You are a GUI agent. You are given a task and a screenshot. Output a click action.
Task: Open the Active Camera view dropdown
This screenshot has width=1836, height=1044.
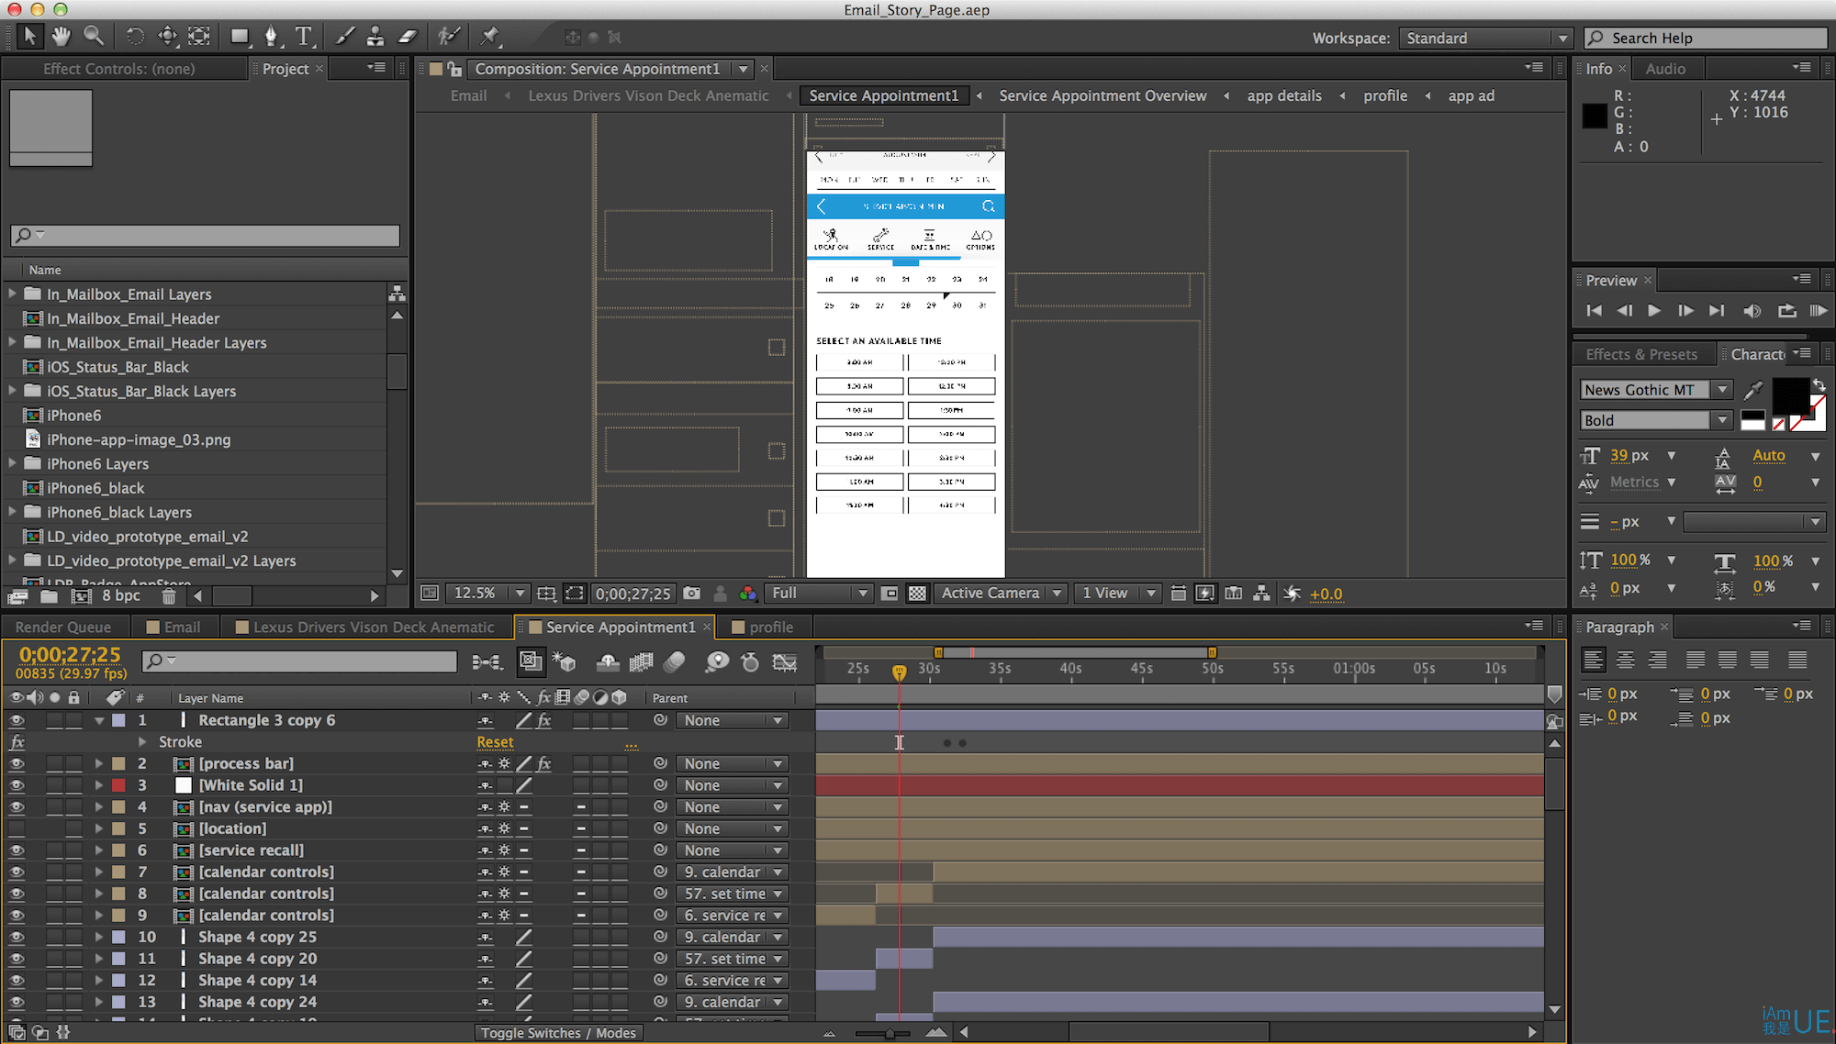pos(1001,594)
